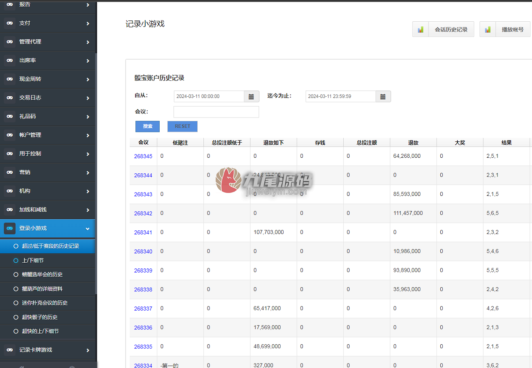This screenshot has height=368, width=532.
Task: Click the calendar icon beside the 自从 date field
Action: (x=252, y=97)
